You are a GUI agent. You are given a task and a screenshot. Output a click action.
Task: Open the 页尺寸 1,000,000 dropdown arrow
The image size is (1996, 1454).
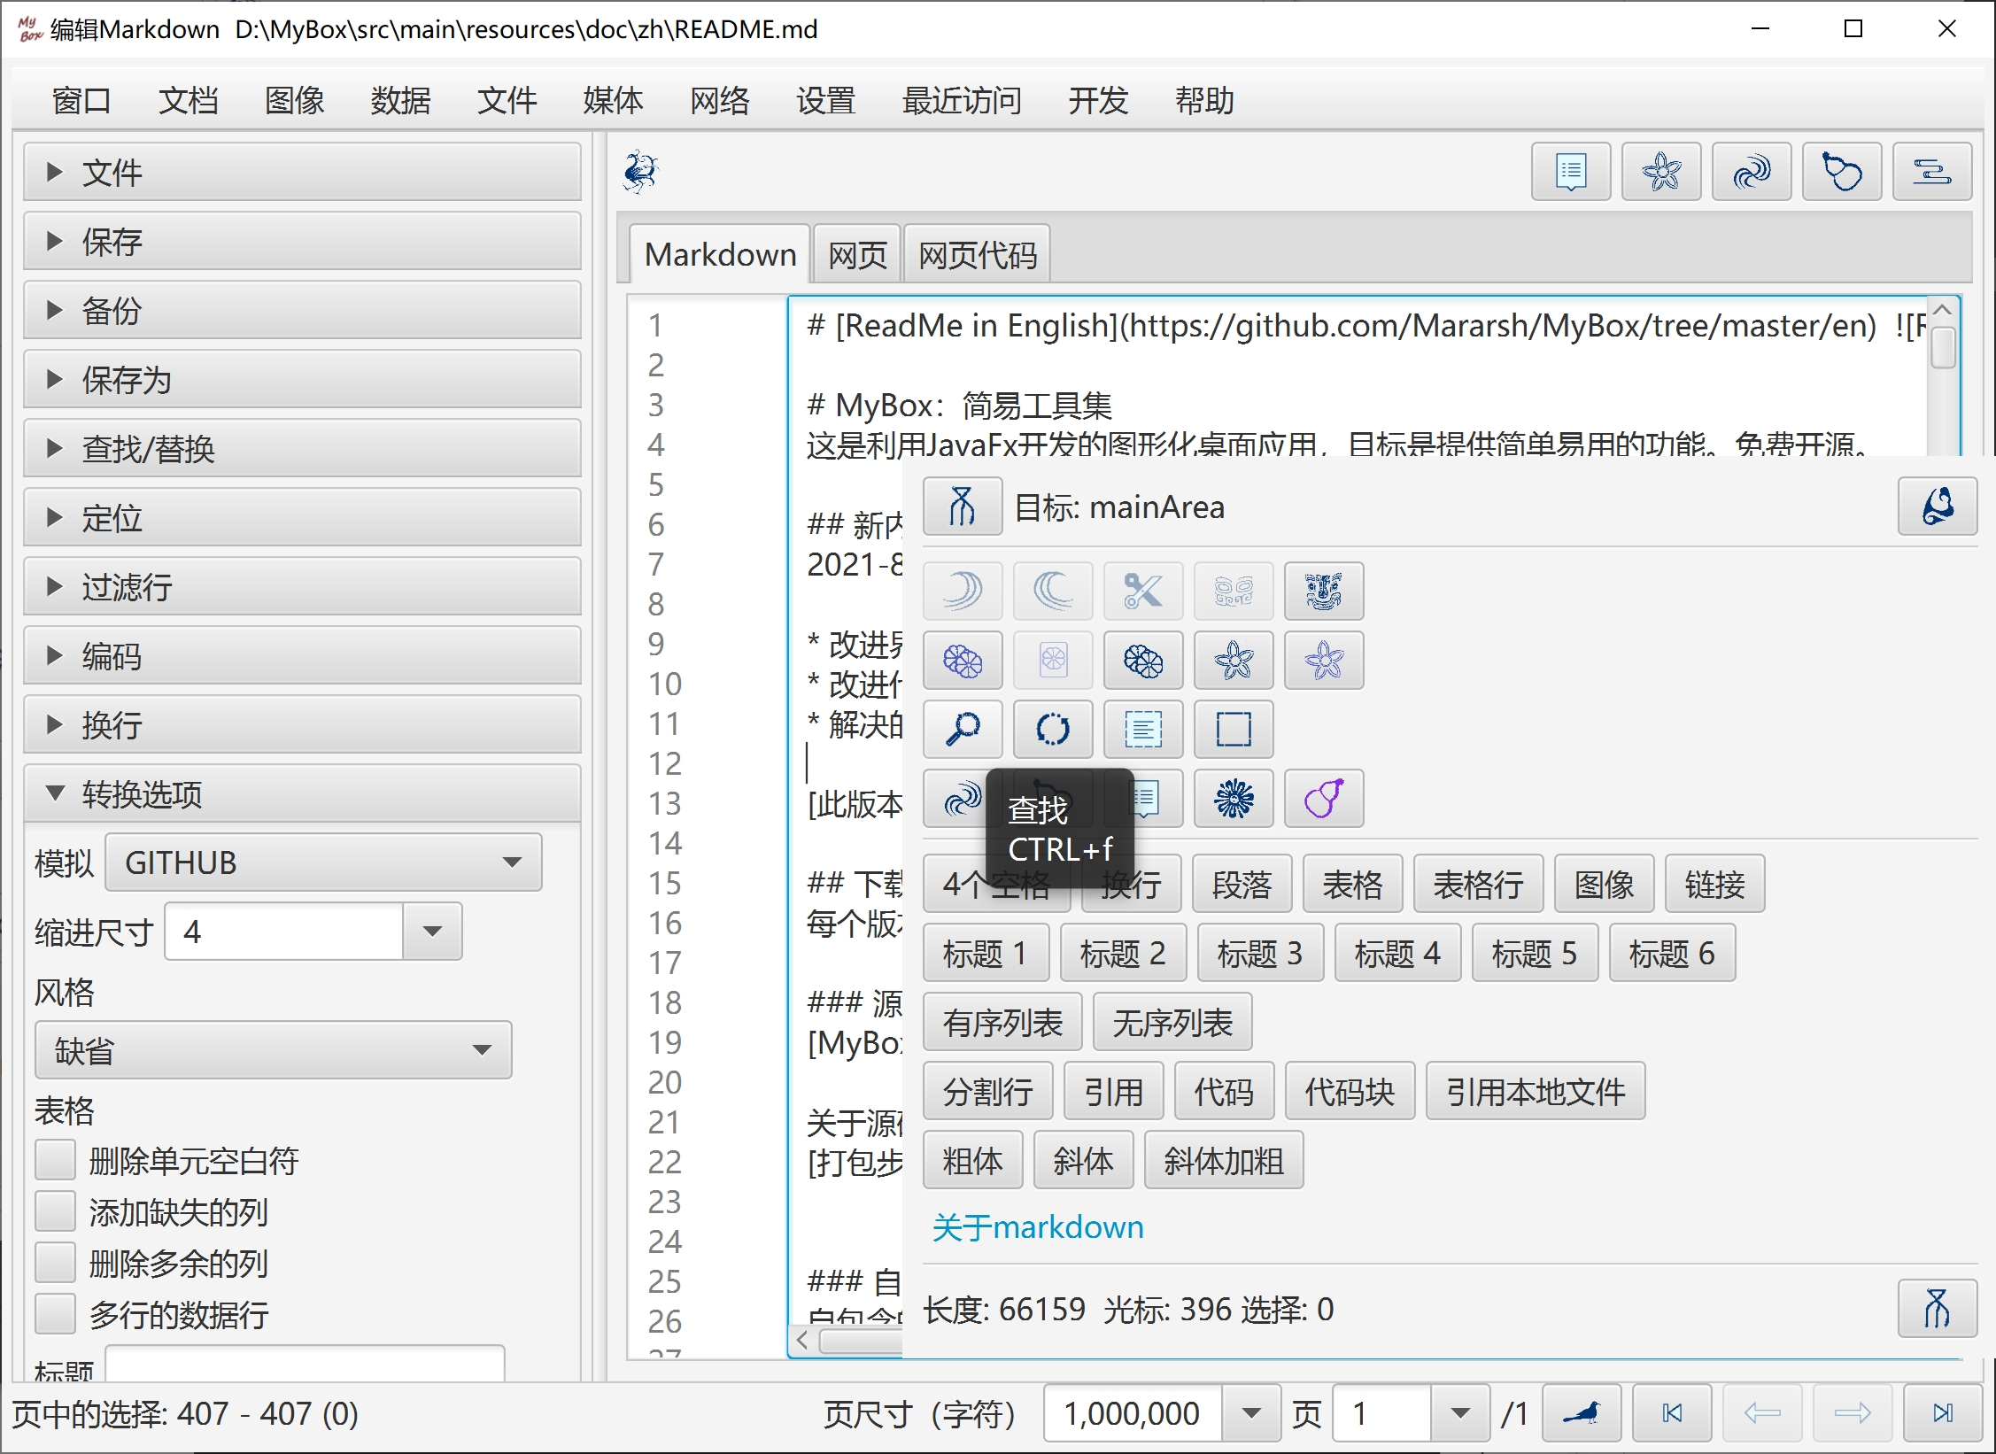point(1251,1412)
